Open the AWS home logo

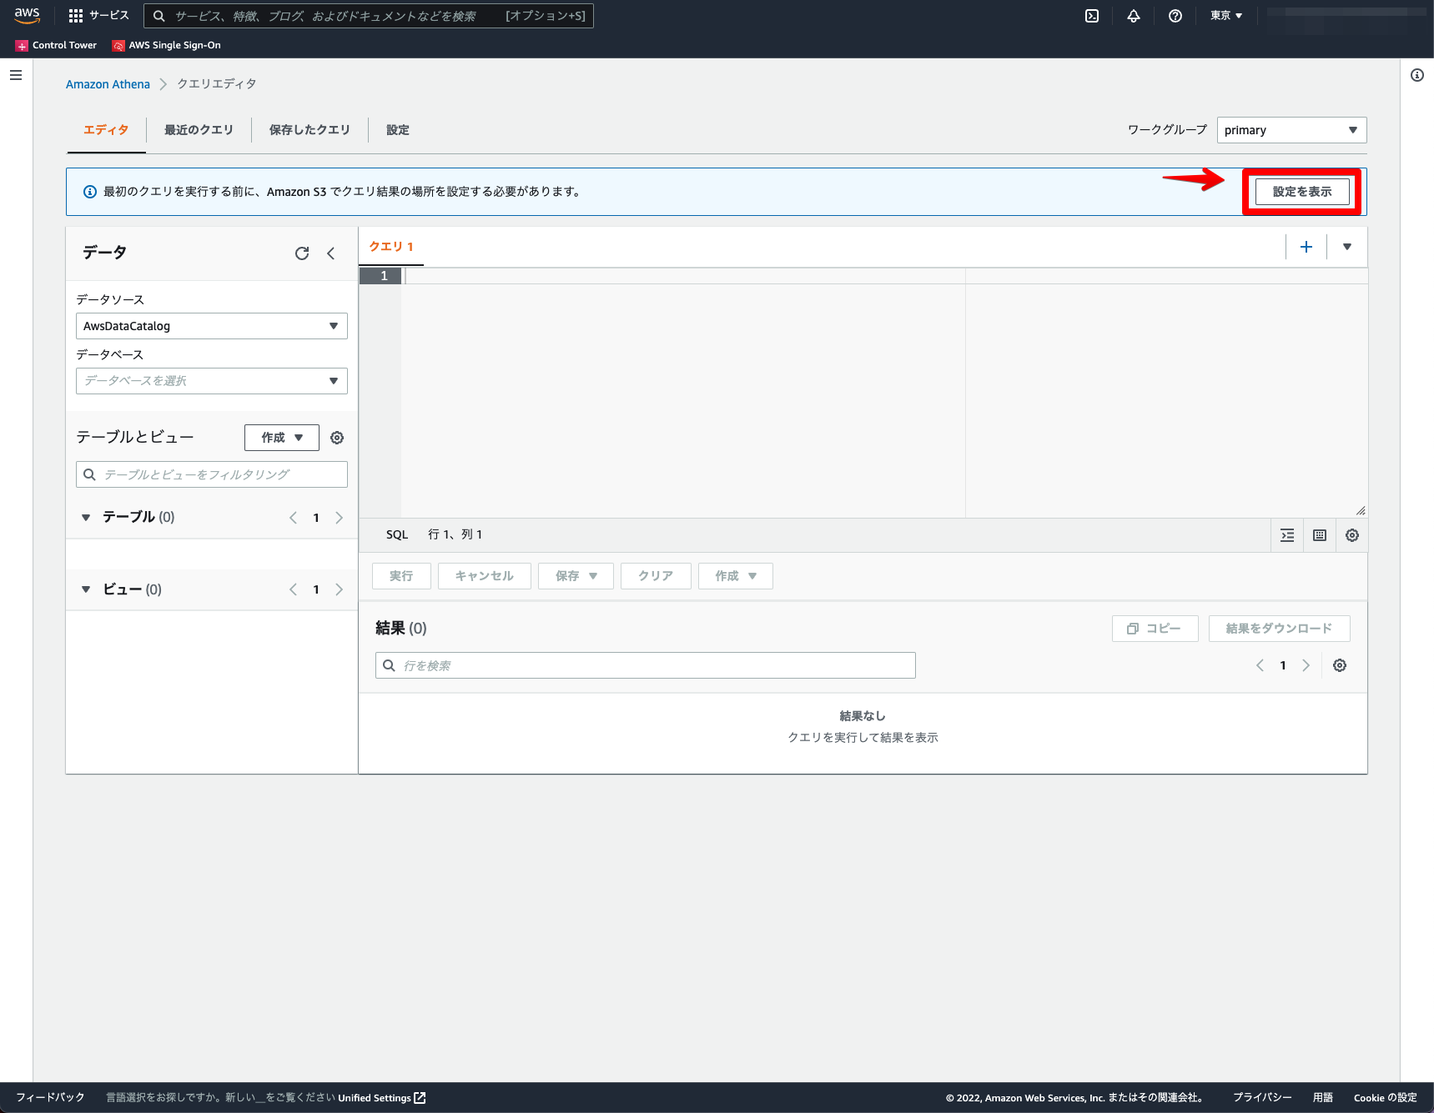[x=27, y=15]
